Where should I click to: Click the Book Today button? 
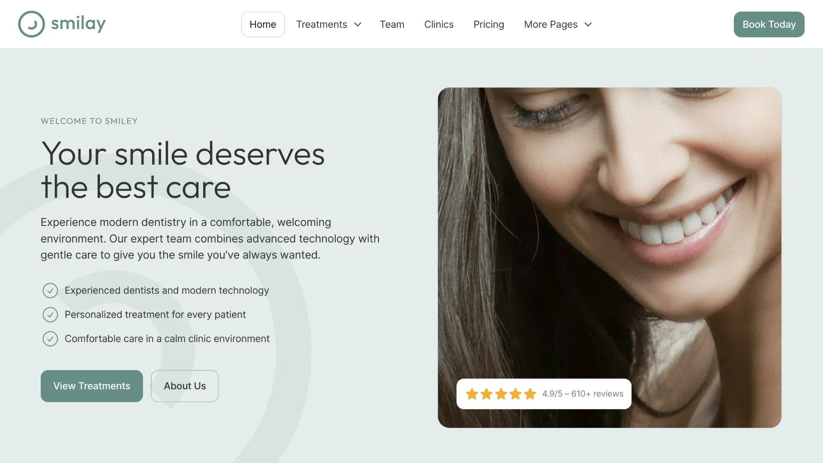[769, 24]
